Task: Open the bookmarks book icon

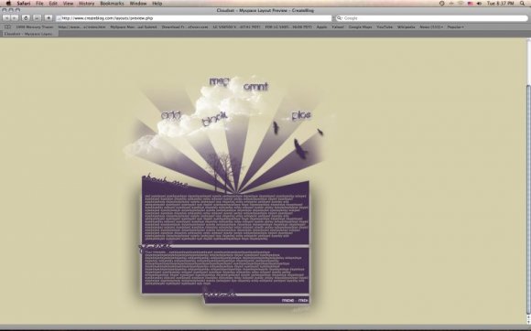Action: [x=7, y=27]
